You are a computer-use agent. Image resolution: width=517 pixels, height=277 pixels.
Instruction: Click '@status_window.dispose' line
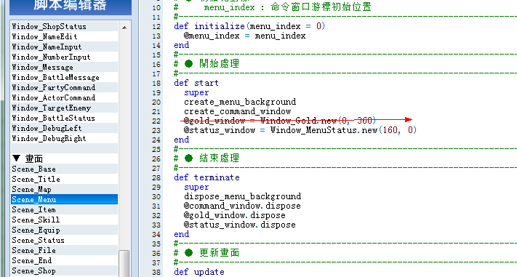(x=239, y=225)
